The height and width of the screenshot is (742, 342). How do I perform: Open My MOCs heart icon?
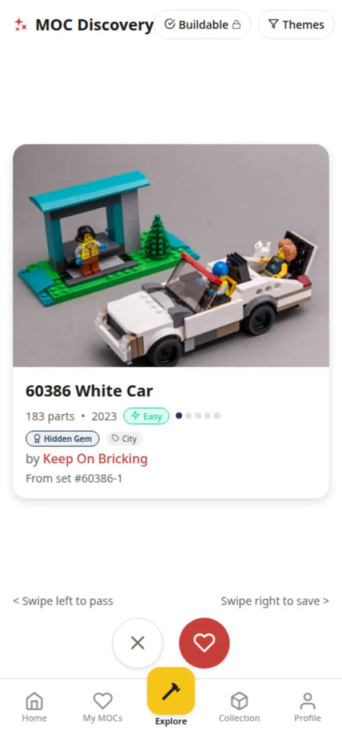(x=103, y=707)
